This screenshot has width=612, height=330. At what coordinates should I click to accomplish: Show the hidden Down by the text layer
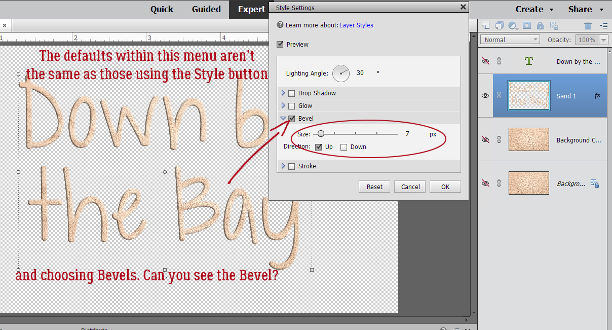[485, 61]
